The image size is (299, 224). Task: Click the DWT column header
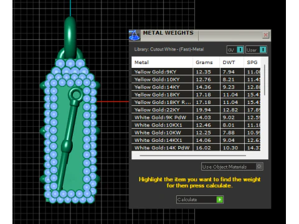tap(232, 62)
